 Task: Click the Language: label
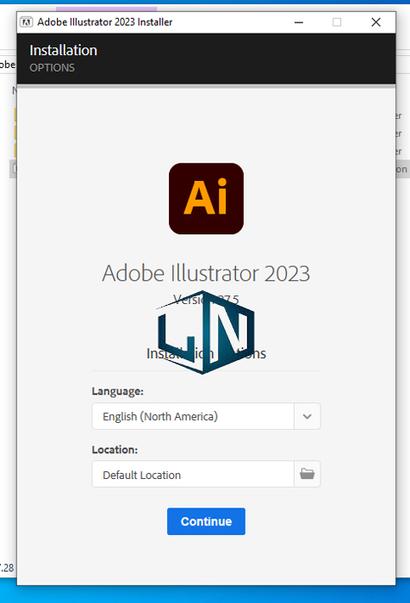118,391
